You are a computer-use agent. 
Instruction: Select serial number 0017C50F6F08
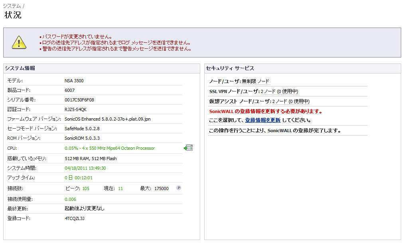point(79,100)
